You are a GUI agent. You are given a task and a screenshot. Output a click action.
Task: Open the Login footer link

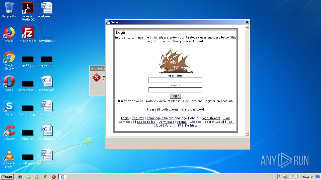(x=125, y=118)
